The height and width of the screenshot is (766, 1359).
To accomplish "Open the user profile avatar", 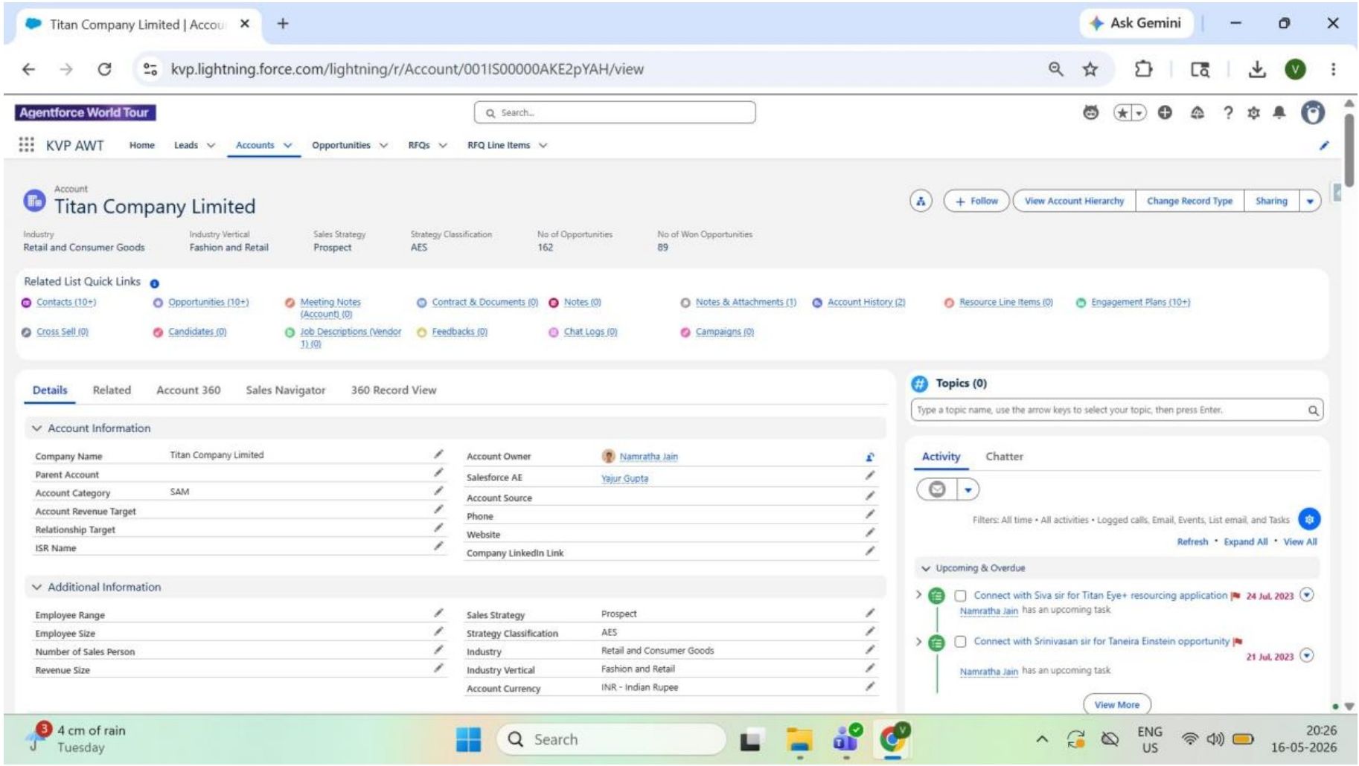I will (1312, 113).
